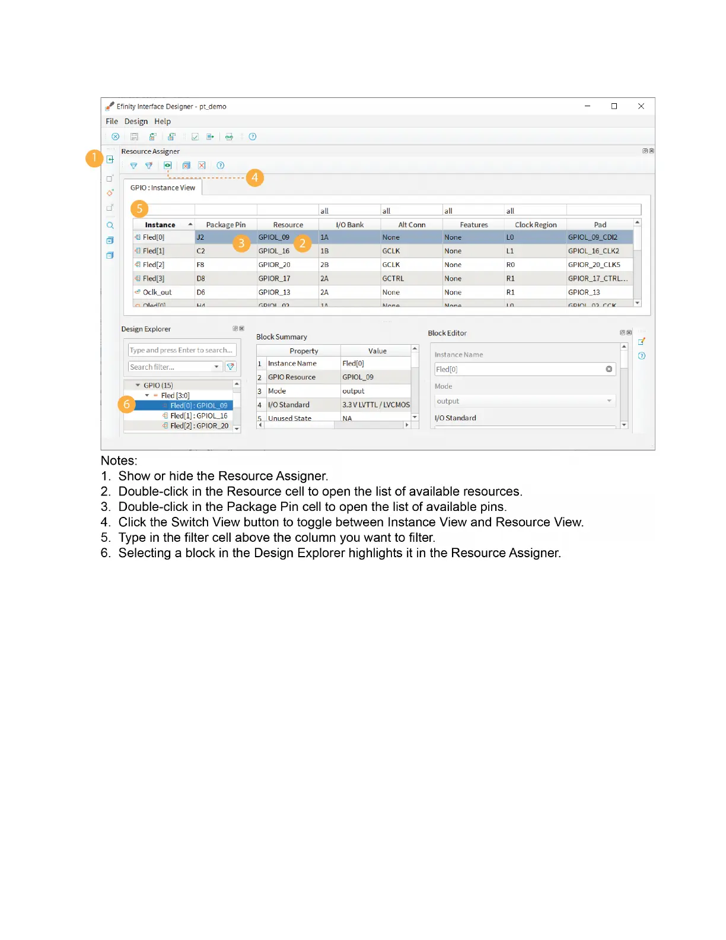Close the Design Explorer panel
726x940 pixels.
(241, 328)
